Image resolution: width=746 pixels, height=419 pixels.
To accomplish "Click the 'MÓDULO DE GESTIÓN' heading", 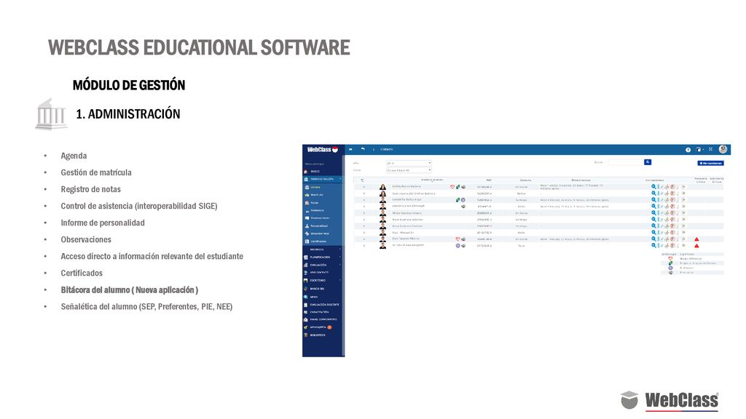I will pos(129,85).
